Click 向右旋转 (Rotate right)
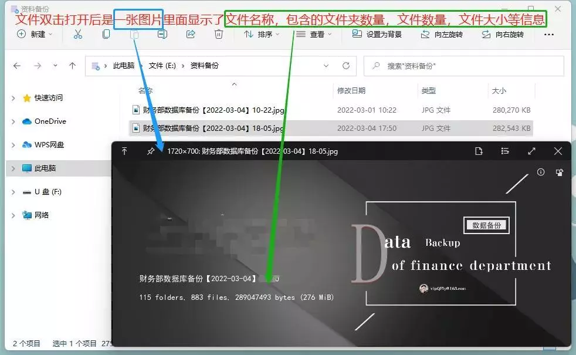 [503, 34]
